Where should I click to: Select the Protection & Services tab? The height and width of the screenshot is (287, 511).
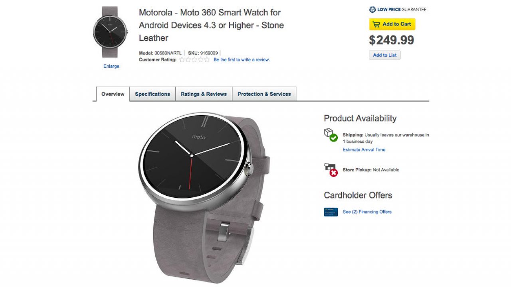(x=264, y=94)
